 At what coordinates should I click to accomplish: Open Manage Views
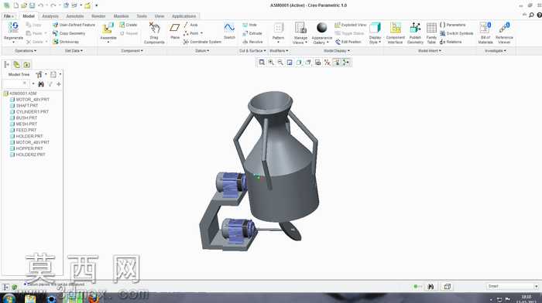pos(300,32)
